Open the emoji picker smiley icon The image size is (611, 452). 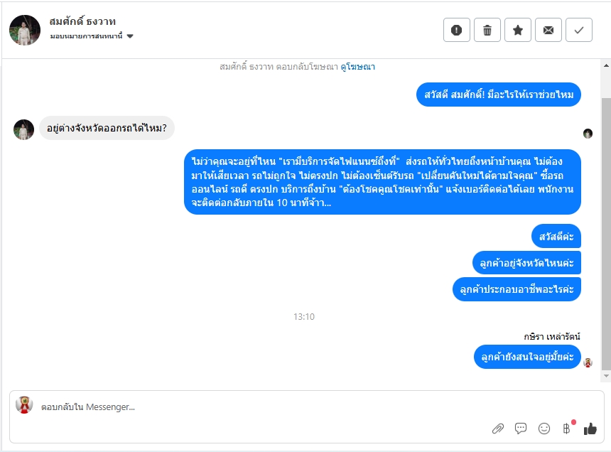pyautogui.click(x=544, y=429)
